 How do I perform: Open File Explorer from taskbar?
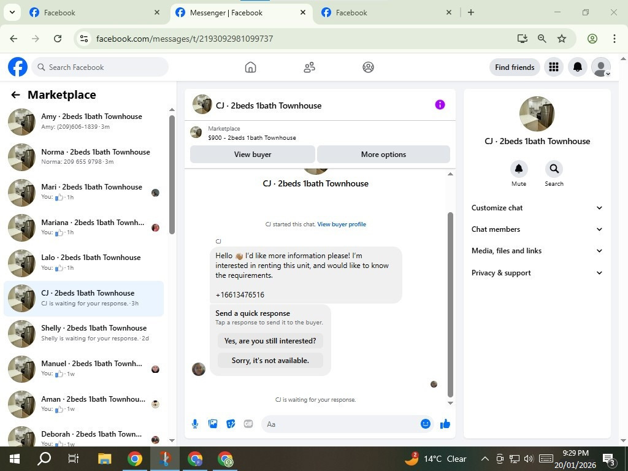coord(104,459)
